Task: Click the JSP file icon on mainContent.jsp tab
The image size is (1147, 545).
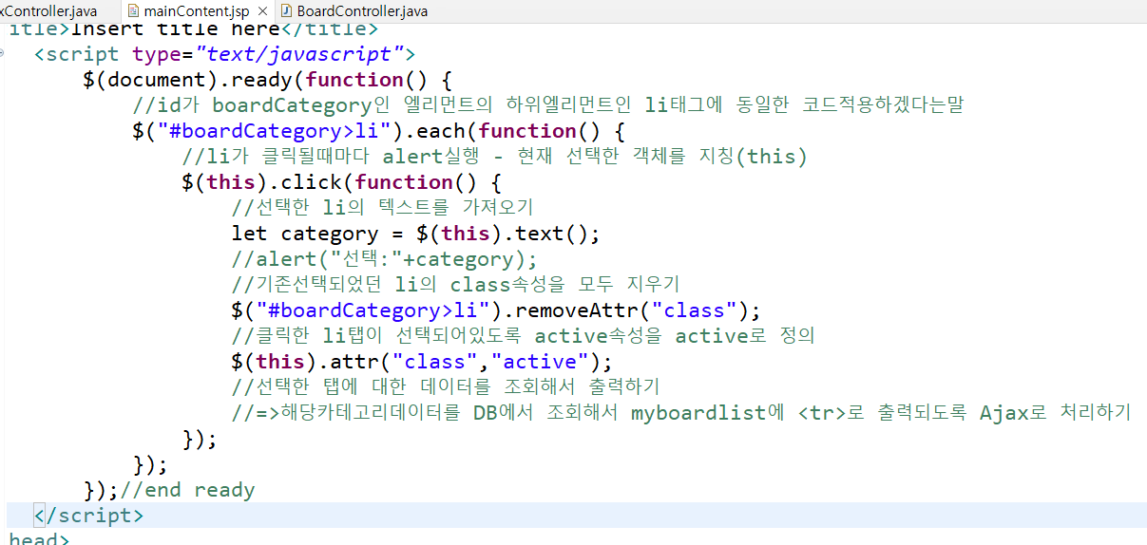Action: click(x=133, y=11)
